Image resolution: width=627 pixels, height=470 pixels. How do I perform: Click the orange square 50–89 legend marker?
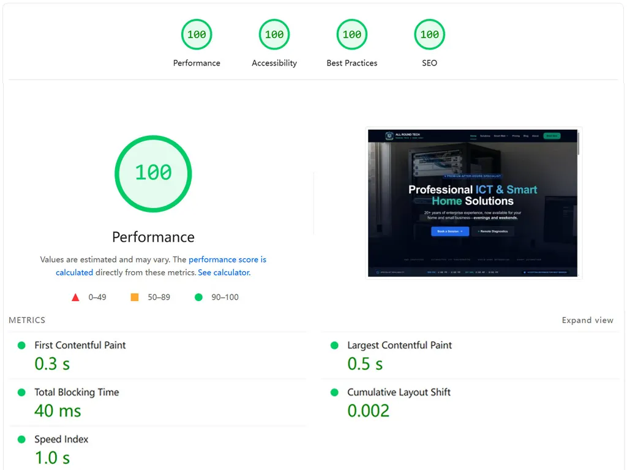coord(135,297)
